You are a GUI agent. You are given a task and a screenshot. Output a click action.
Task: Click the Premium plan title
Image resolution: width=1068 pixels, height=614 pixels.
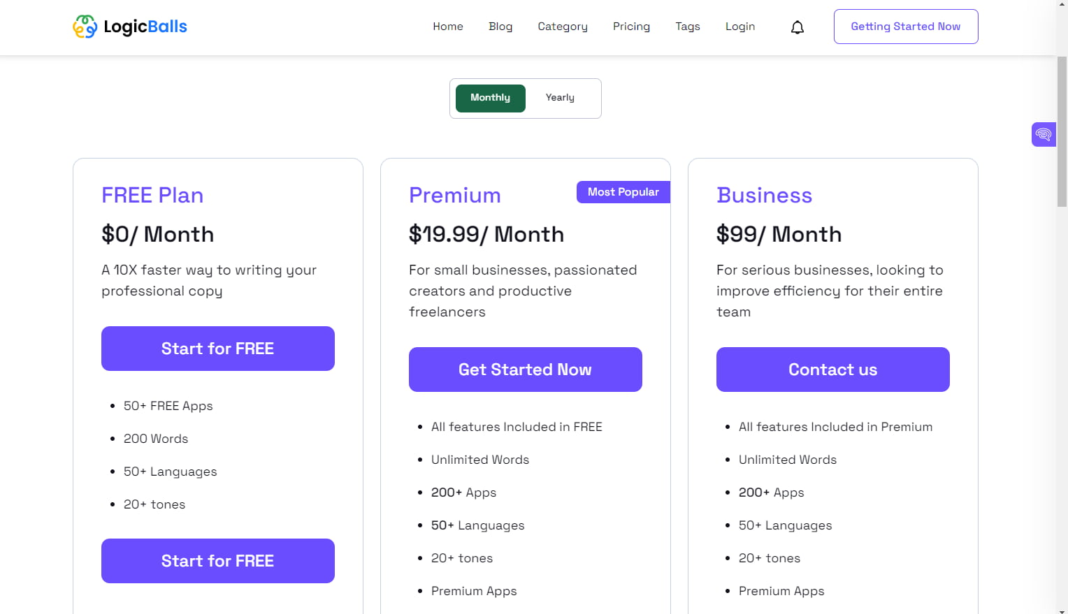click(454, 196)
